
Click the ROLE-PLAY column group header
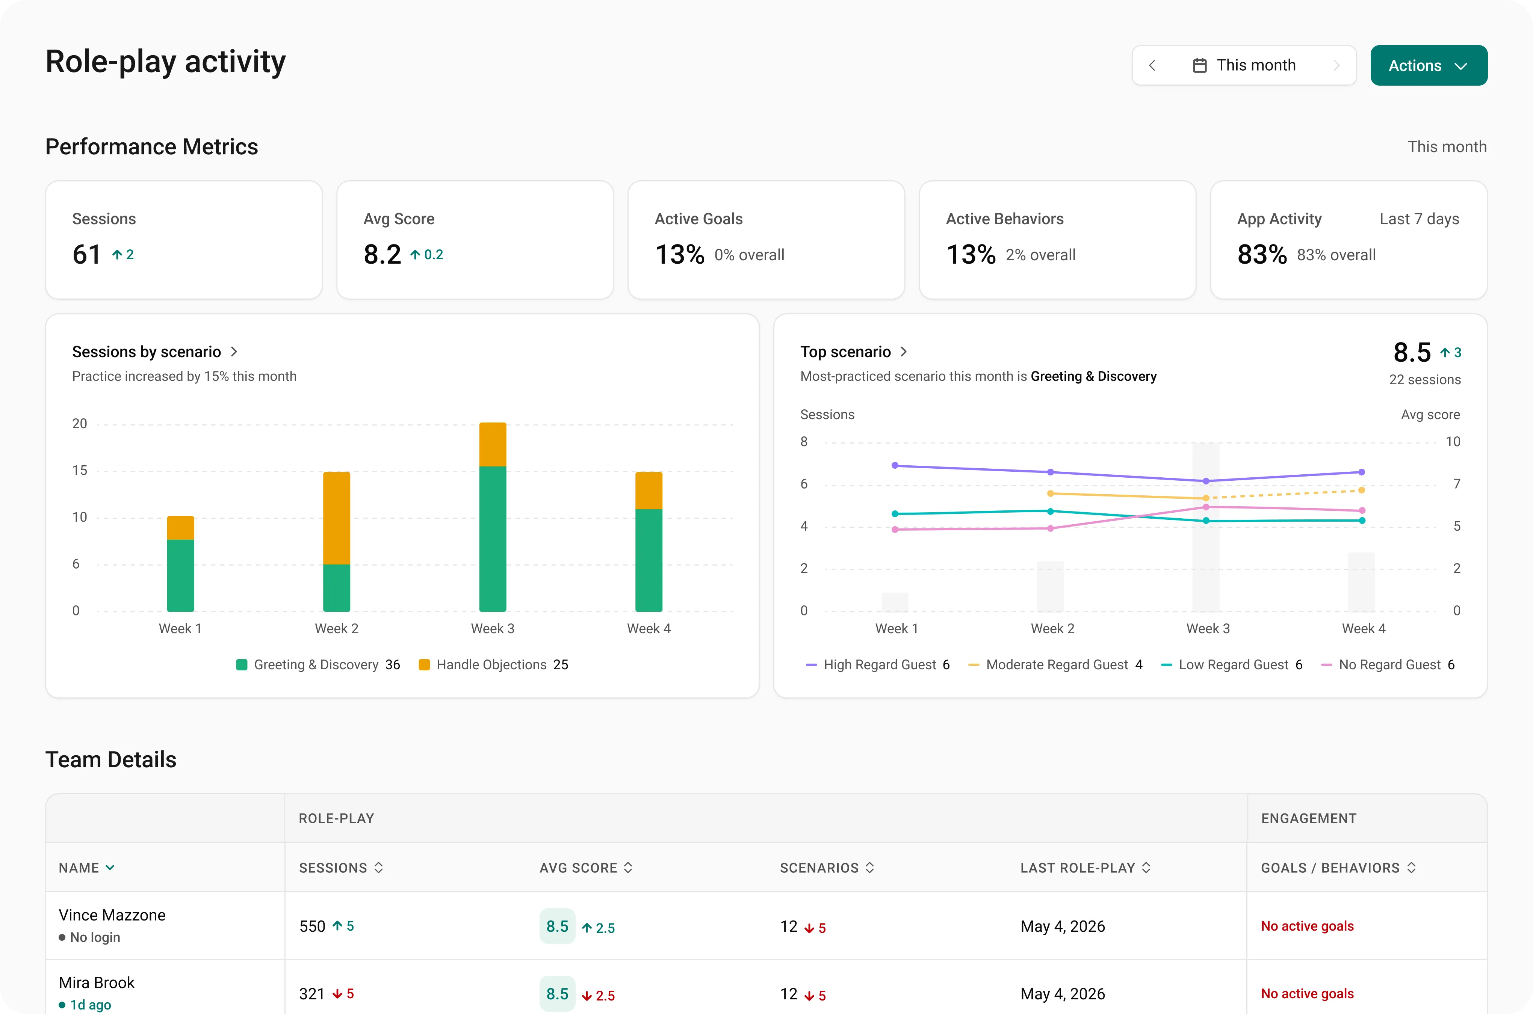[336, 819]
